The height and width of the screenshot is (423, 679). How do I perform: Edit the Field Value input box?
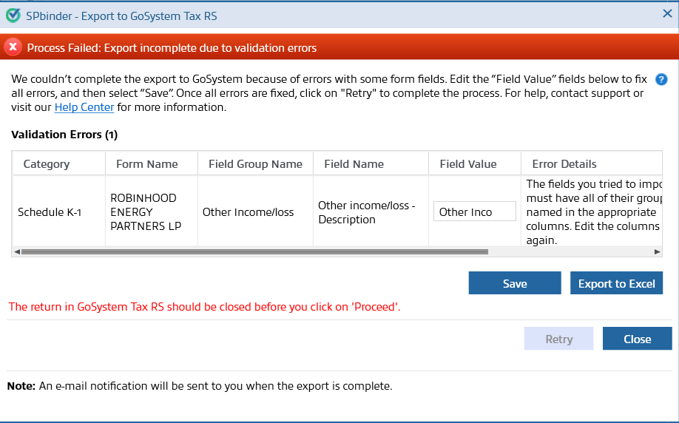(474, 212)
